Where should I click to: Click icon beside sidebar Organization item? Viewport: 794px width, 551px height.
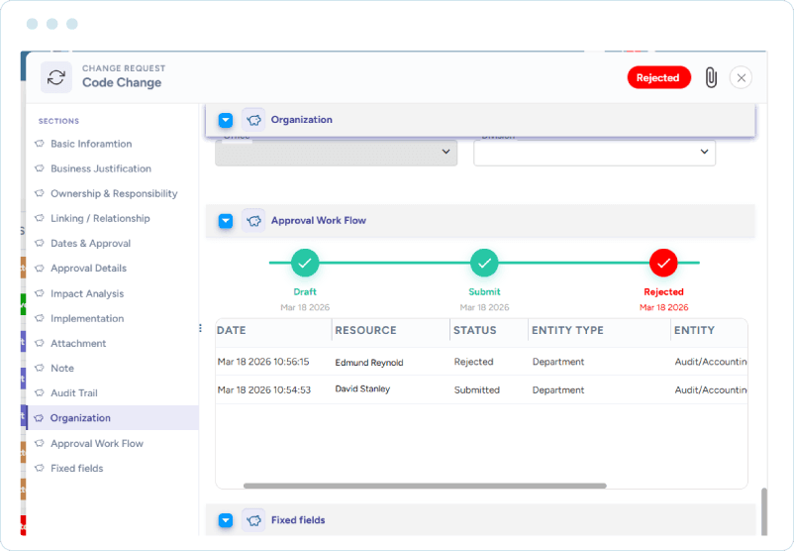39,417
